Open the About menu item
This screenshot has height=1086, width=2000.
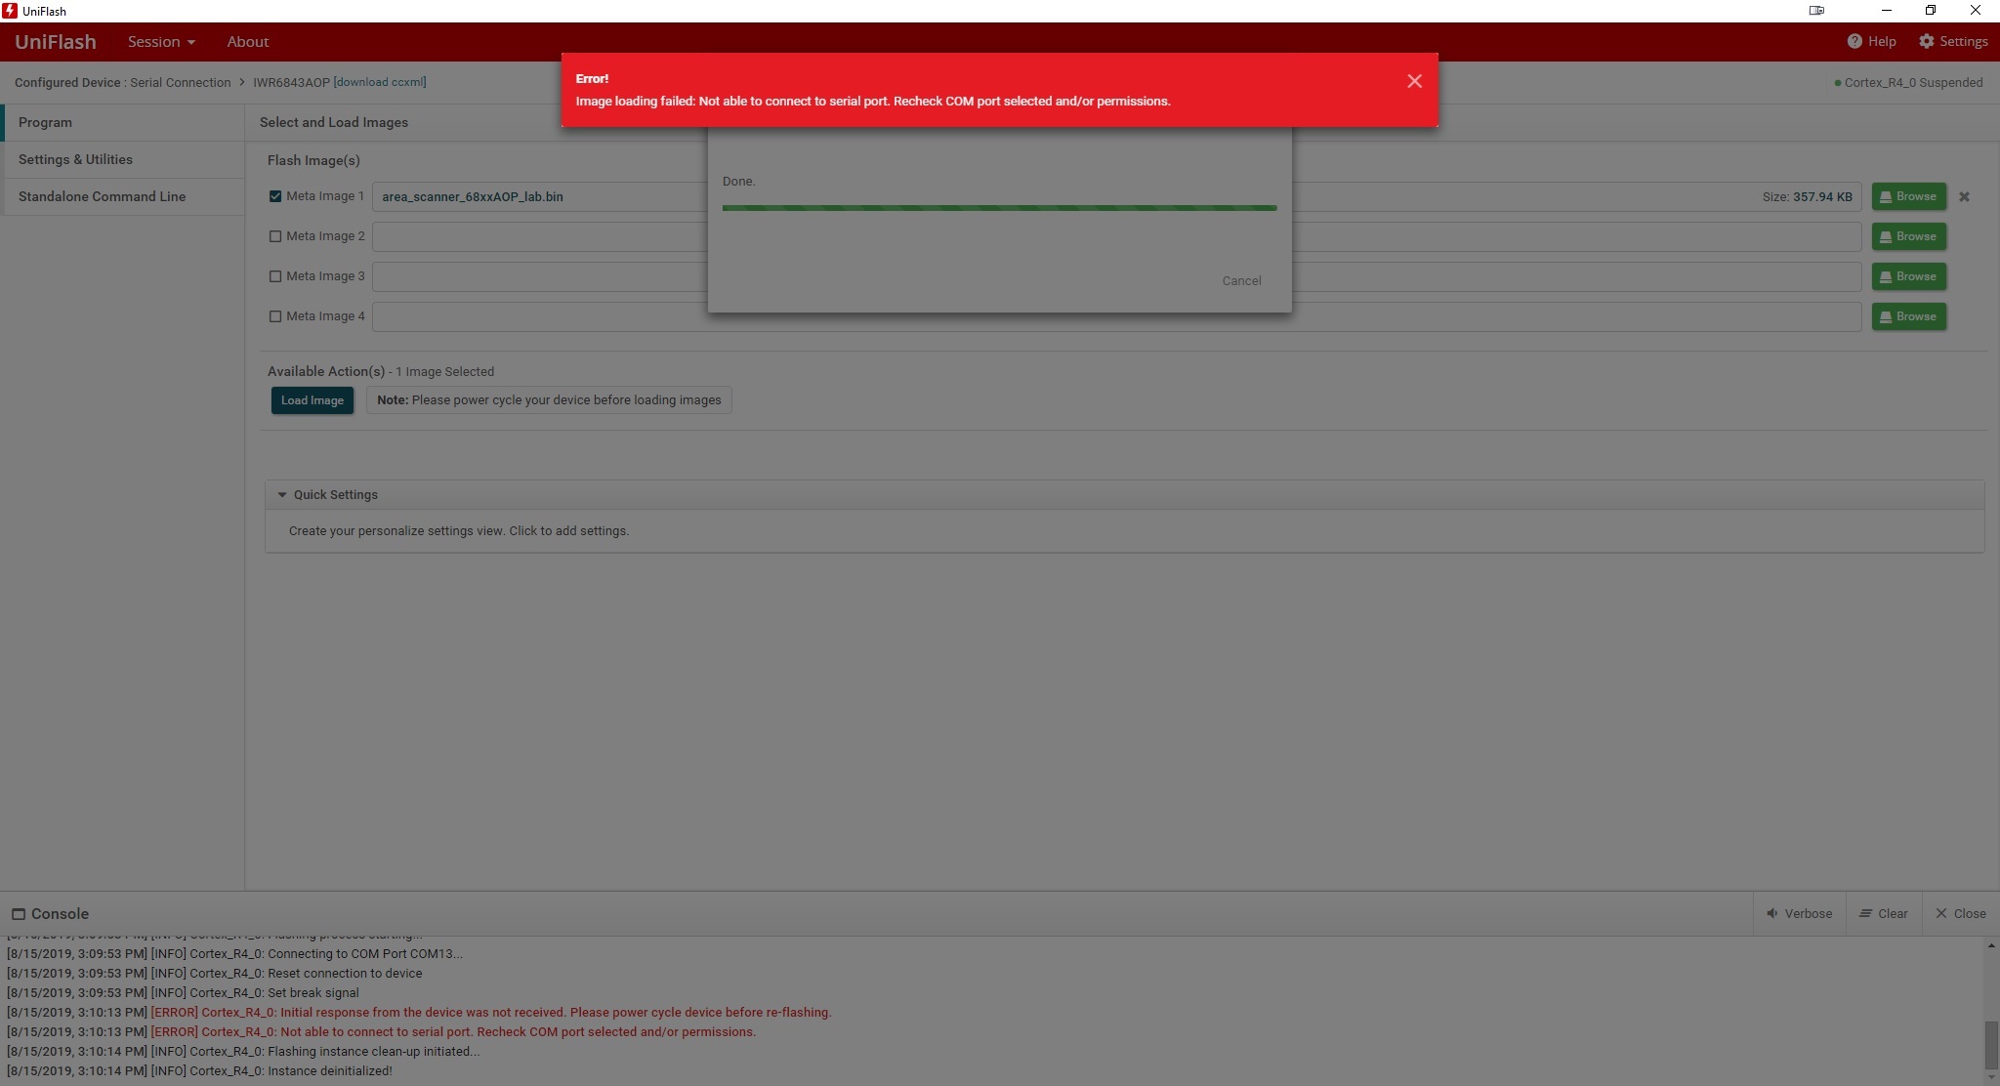coord(247,41)
